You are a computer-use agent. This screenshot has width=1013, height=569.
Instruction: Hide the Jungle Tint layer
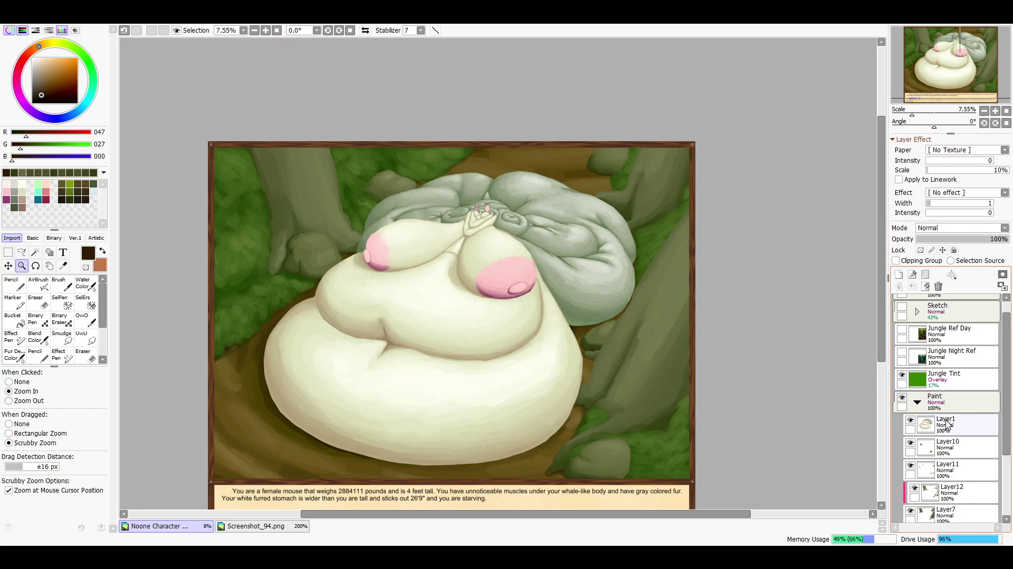[902, 375]
